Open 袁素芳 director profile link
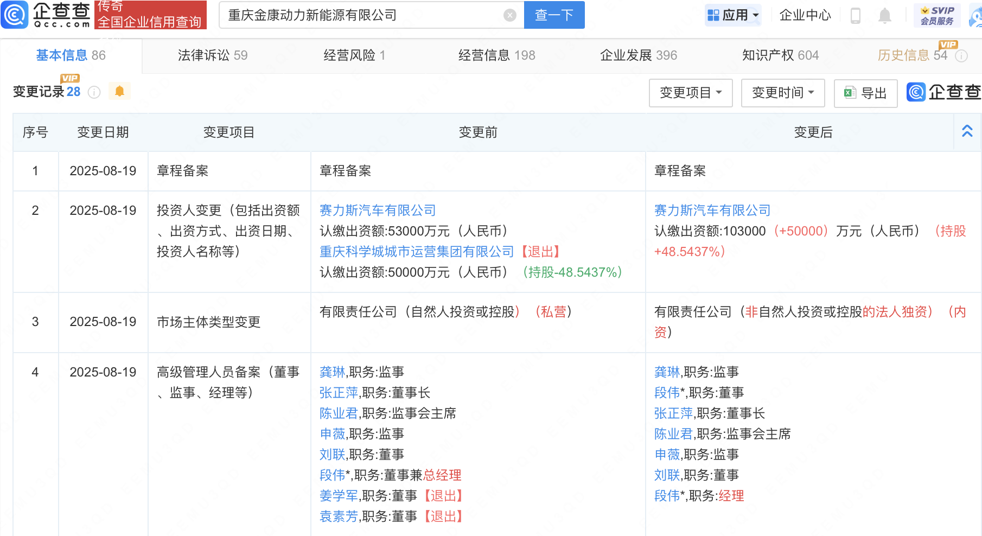This screenshot has height=536, width=982. 339,516
